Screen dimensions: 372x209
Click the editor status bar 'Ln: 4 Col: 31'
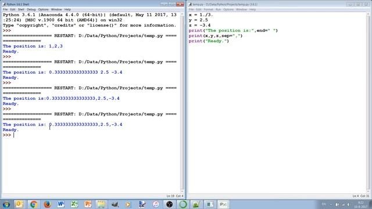[361, 196]
